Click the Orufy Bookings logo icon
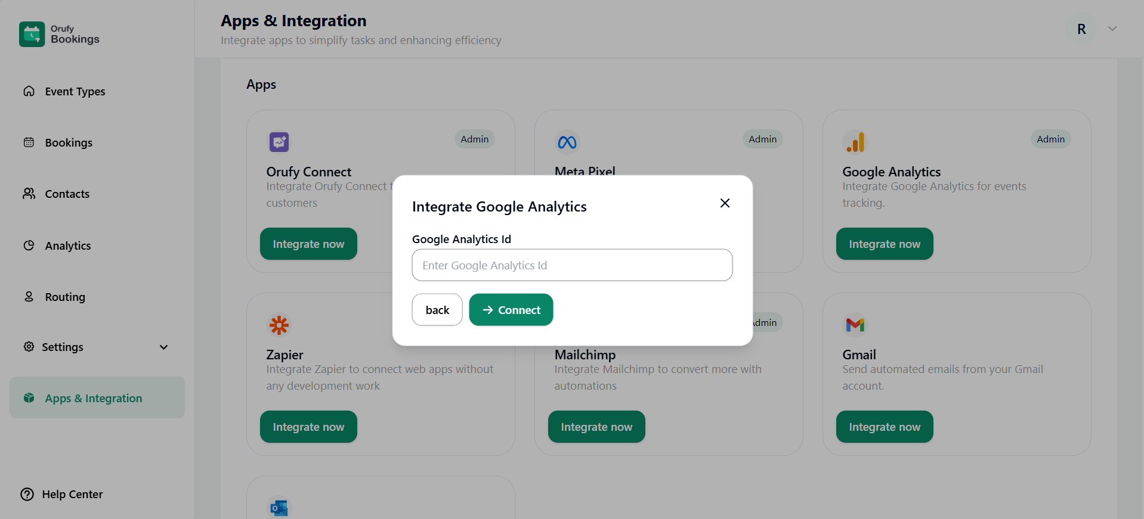The image size is (1144, 519). tap(32, 34)
